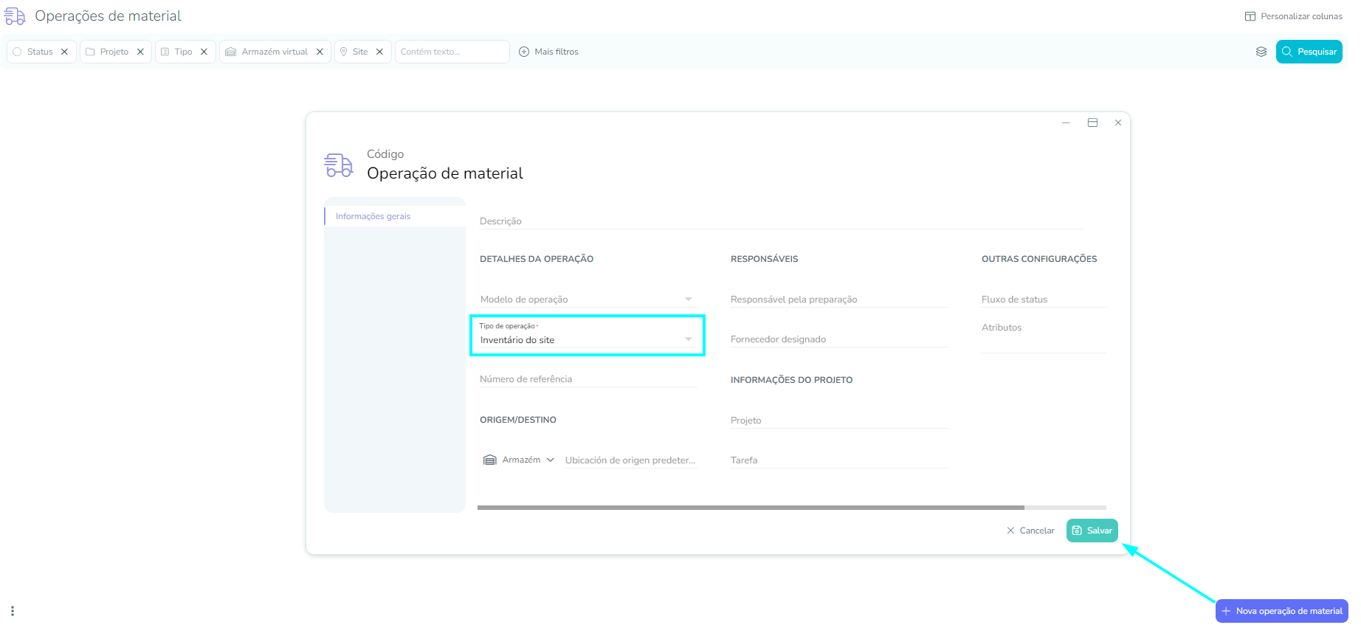Cancel the material operation dialog

click(x=1030, y=531)
